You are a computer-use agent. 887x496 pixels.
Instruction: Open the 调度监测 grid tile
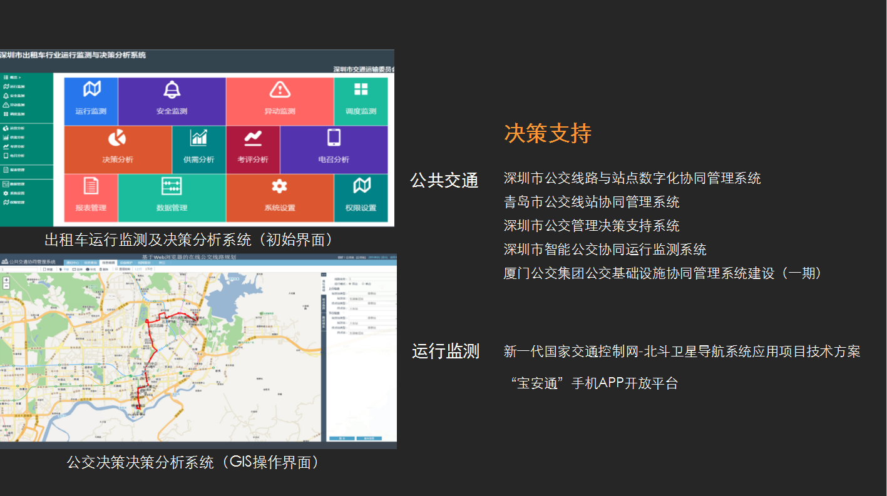tap(361, 101)
